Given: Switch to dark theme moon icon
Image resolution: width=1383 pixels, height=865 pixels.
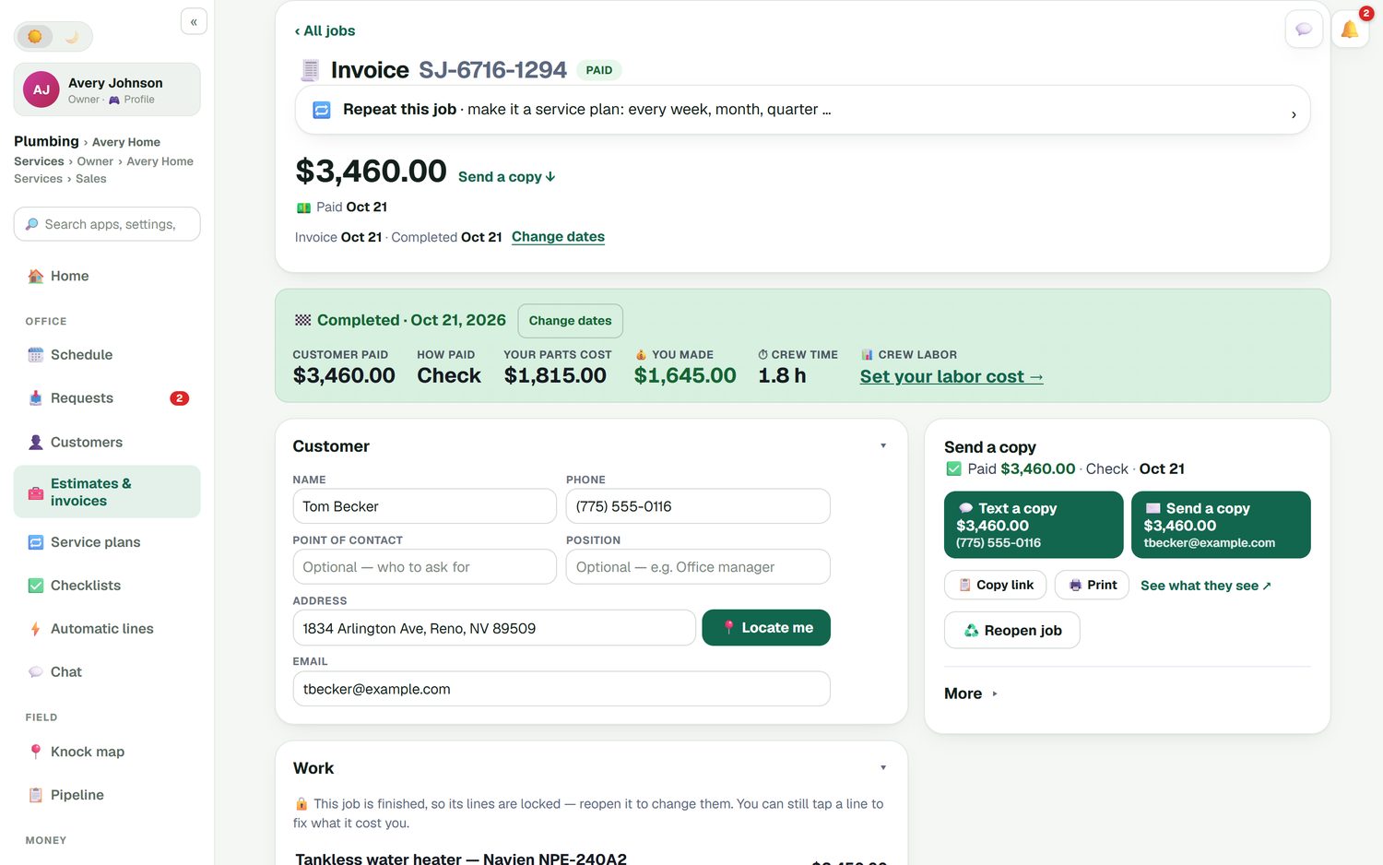Looking at the screenshot, I should point(71,37).
